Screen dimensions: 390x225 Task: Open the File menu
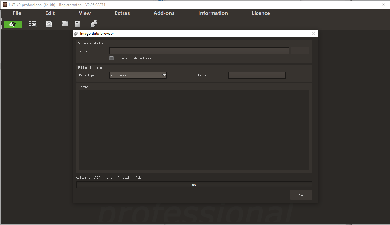pyautogui.click(x=17, y=13)
